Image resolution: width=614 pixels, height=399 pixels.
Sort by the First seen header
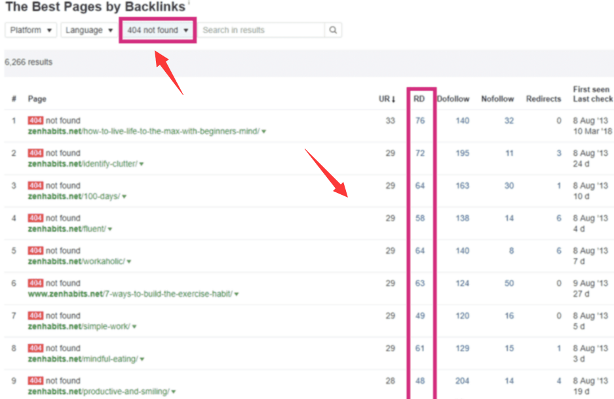pyautogui.click(x=591, y=89)
